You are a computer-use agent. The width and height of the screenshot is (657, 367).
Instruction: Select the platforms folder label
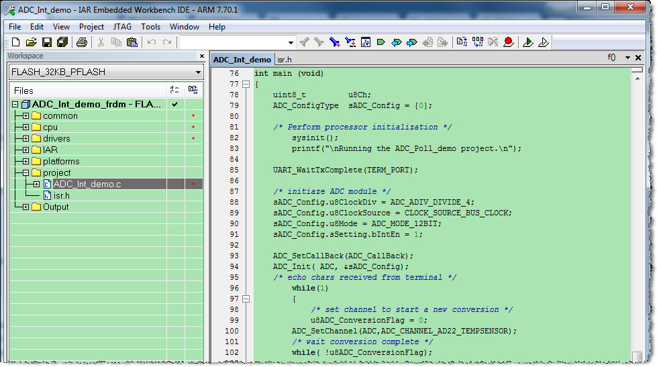(61, 161)
